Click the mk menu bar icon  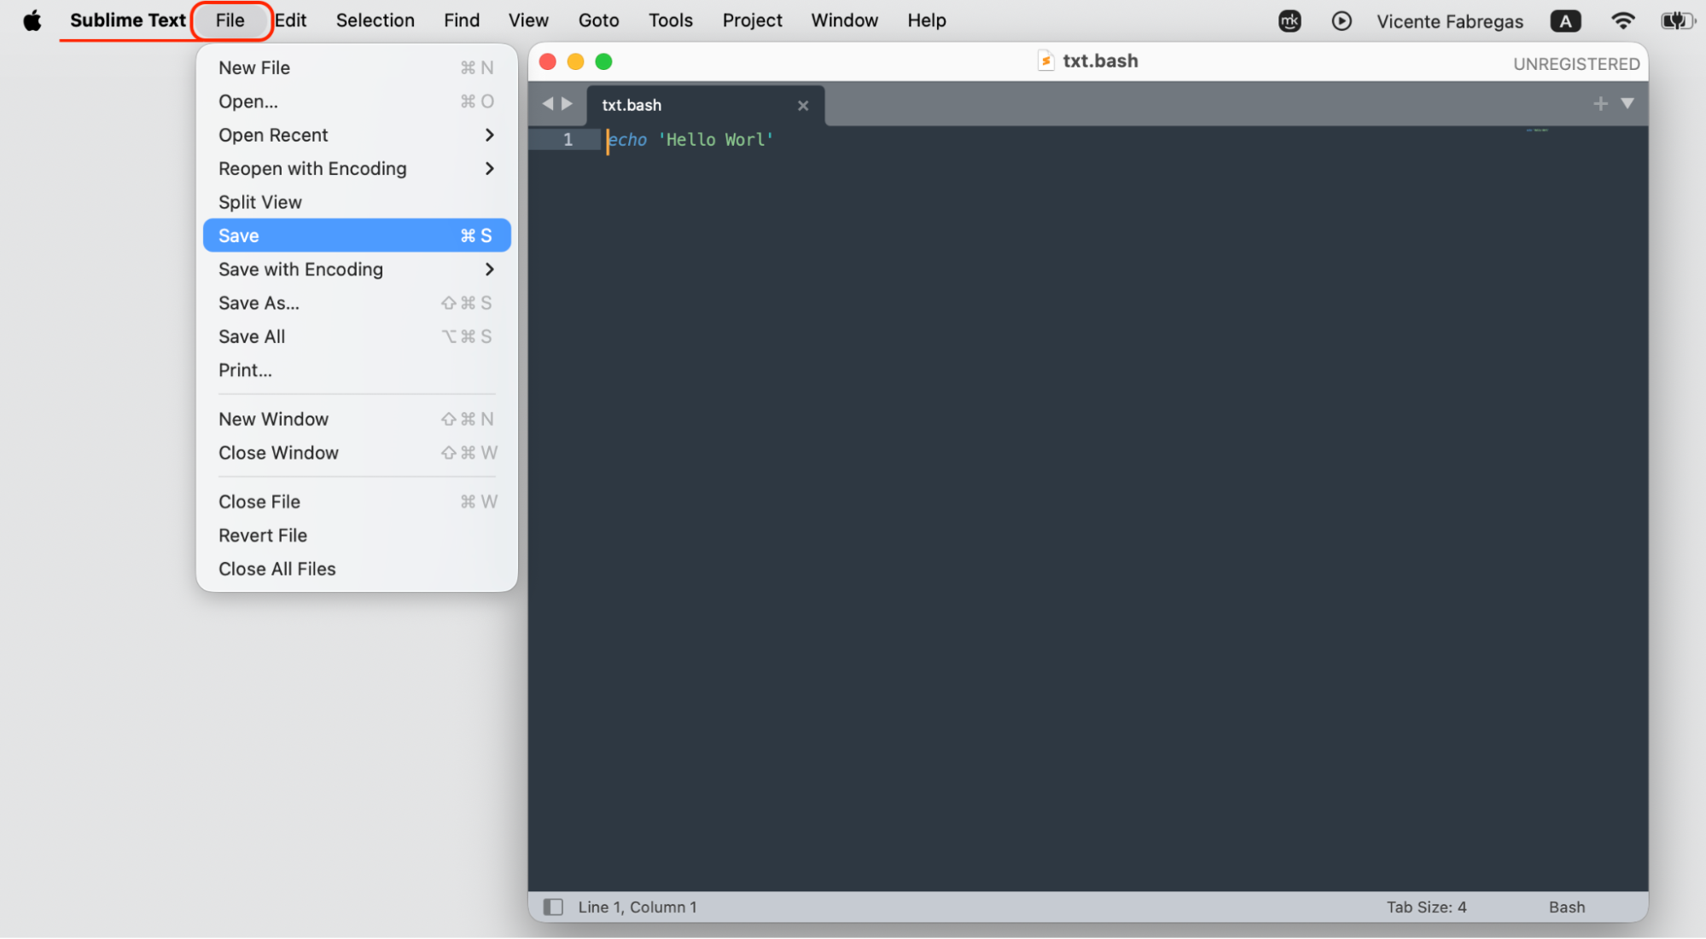click(x=1290, y=21)
